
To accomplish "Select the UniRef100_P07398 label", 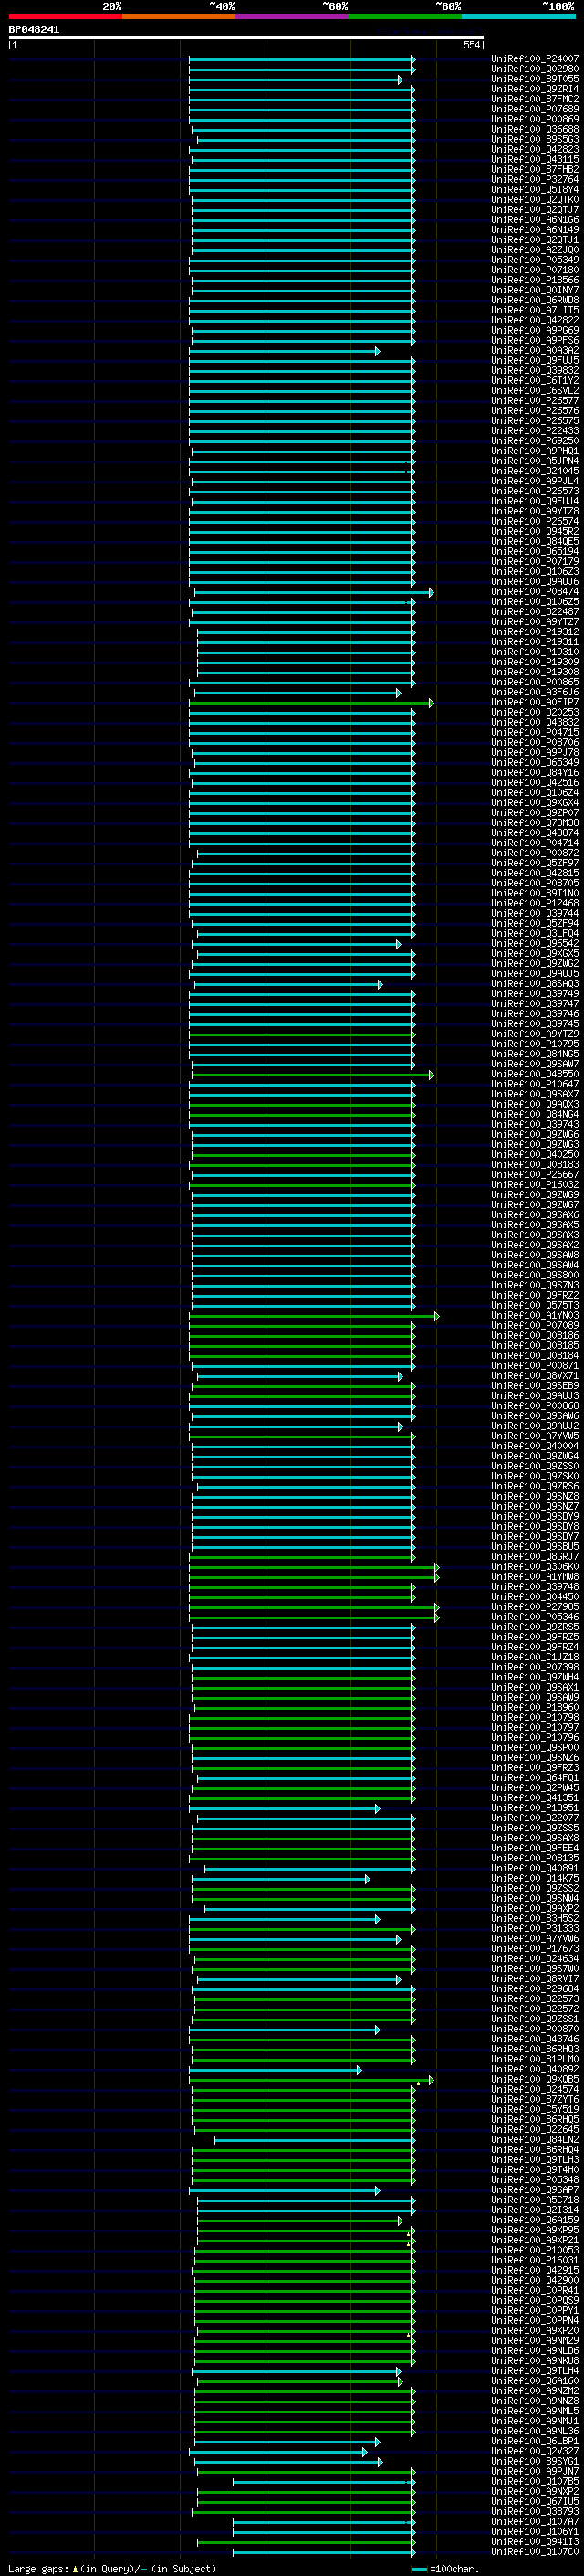I will [x=535, y=1668].
